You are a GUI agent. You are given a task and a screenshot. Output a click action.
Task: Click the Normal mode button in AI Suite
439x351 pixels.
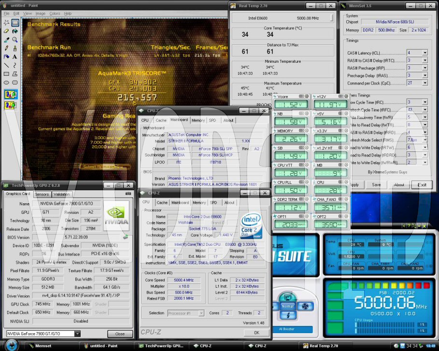(x=287, y=306)
